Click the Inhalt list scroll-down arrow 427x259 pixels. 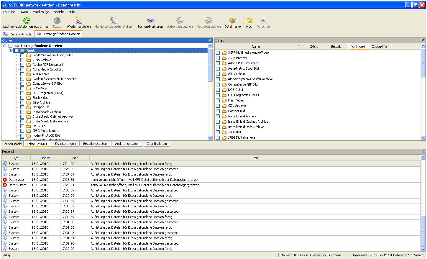coord(423,138)
